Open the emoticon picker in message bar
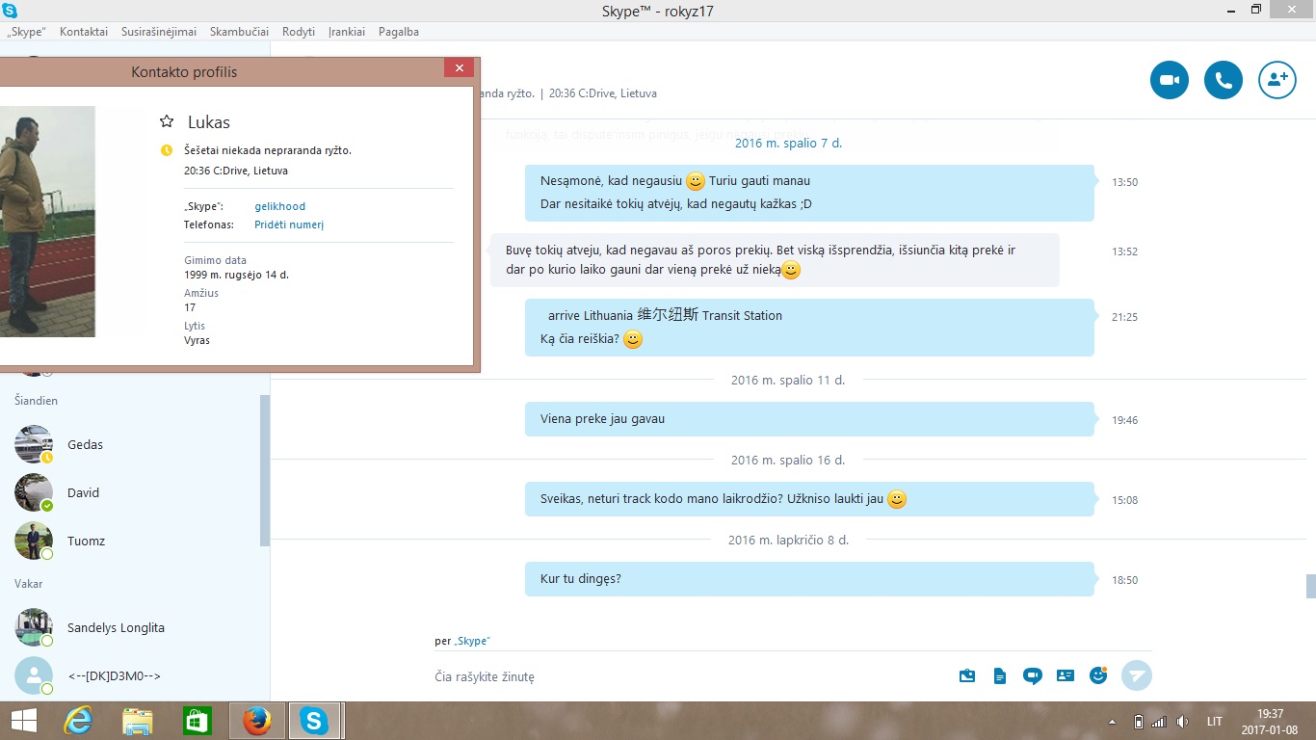This screenshot has height=740, width=1316. pos(1098,675)
